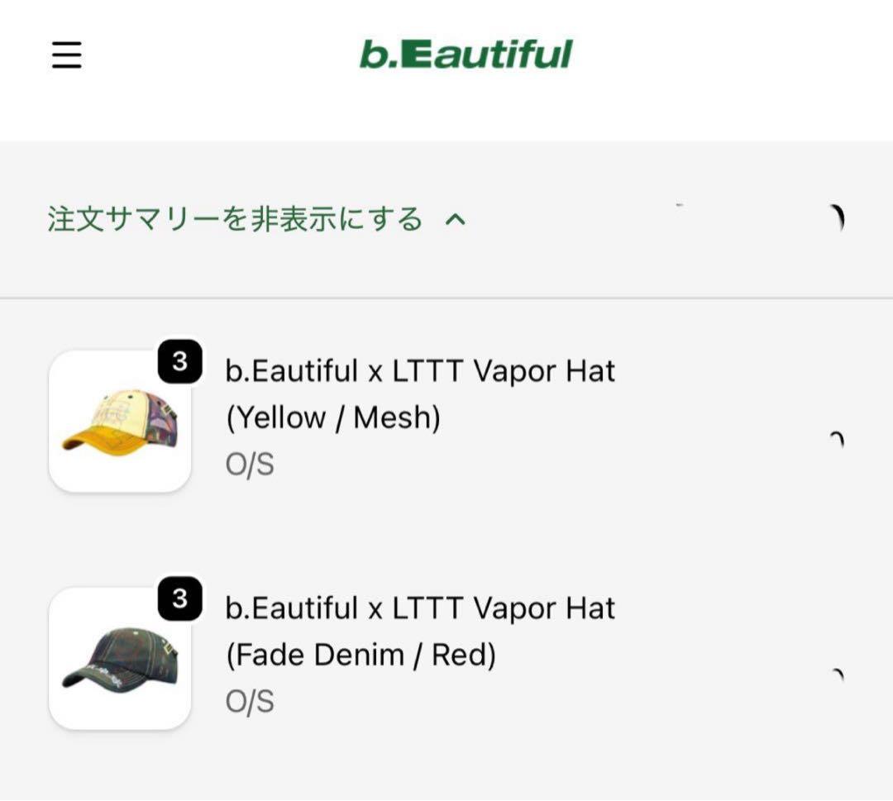Screen dimensions: 893x801
Task: Click the Vapor Hat (Fade Denim / Red) title
Action: coord(418,632)
